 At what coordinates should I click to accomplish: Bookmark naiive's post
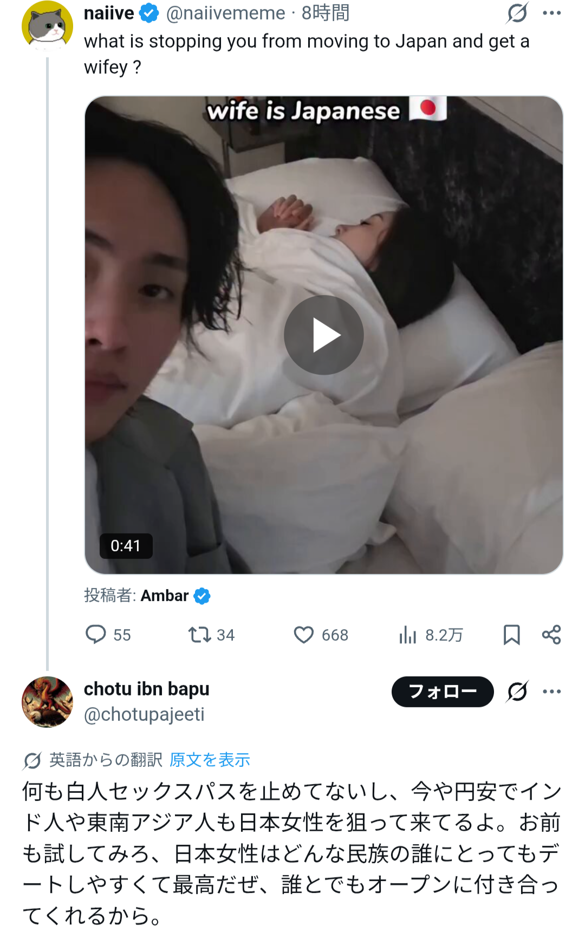[511, 634]
